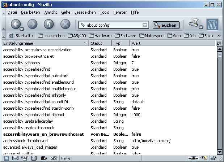Open the Hilfe menu
The image size is (224, 162).
[x=135, y=12]
